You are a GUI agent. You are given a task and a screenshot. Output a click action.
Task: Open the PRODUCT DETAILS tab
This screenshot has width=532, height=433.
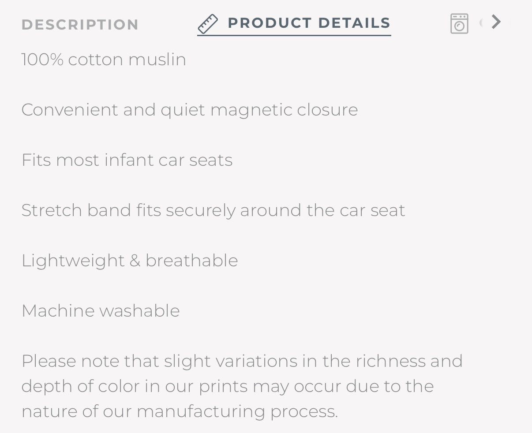[309, 23]
